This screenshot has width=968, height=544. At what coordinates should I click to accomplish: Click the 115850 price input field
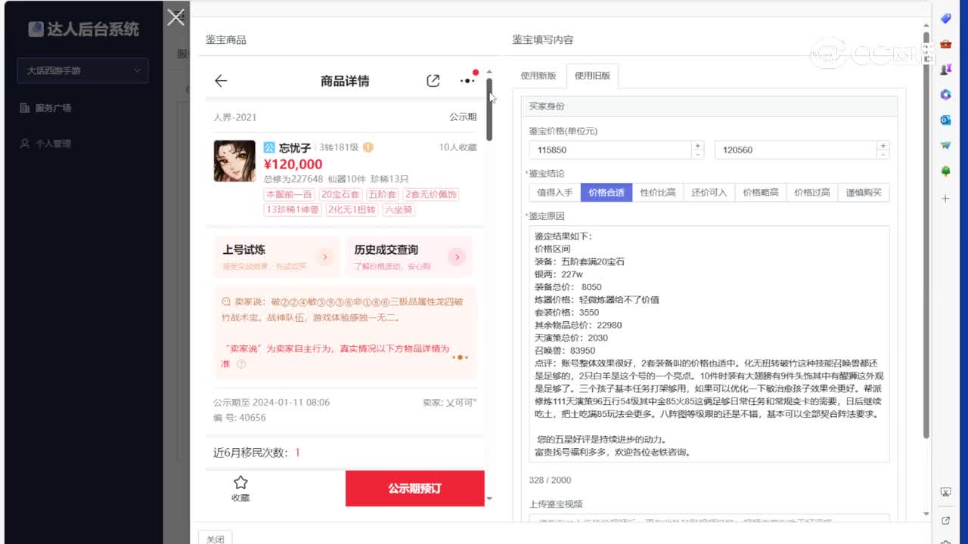coord(597,150)
